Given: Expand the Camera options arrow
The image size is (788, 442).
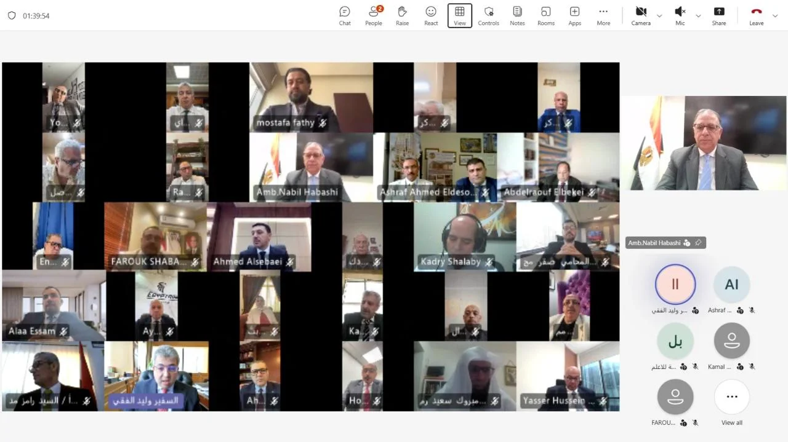Looking at the screenshot, I should [x=659, y=15].
